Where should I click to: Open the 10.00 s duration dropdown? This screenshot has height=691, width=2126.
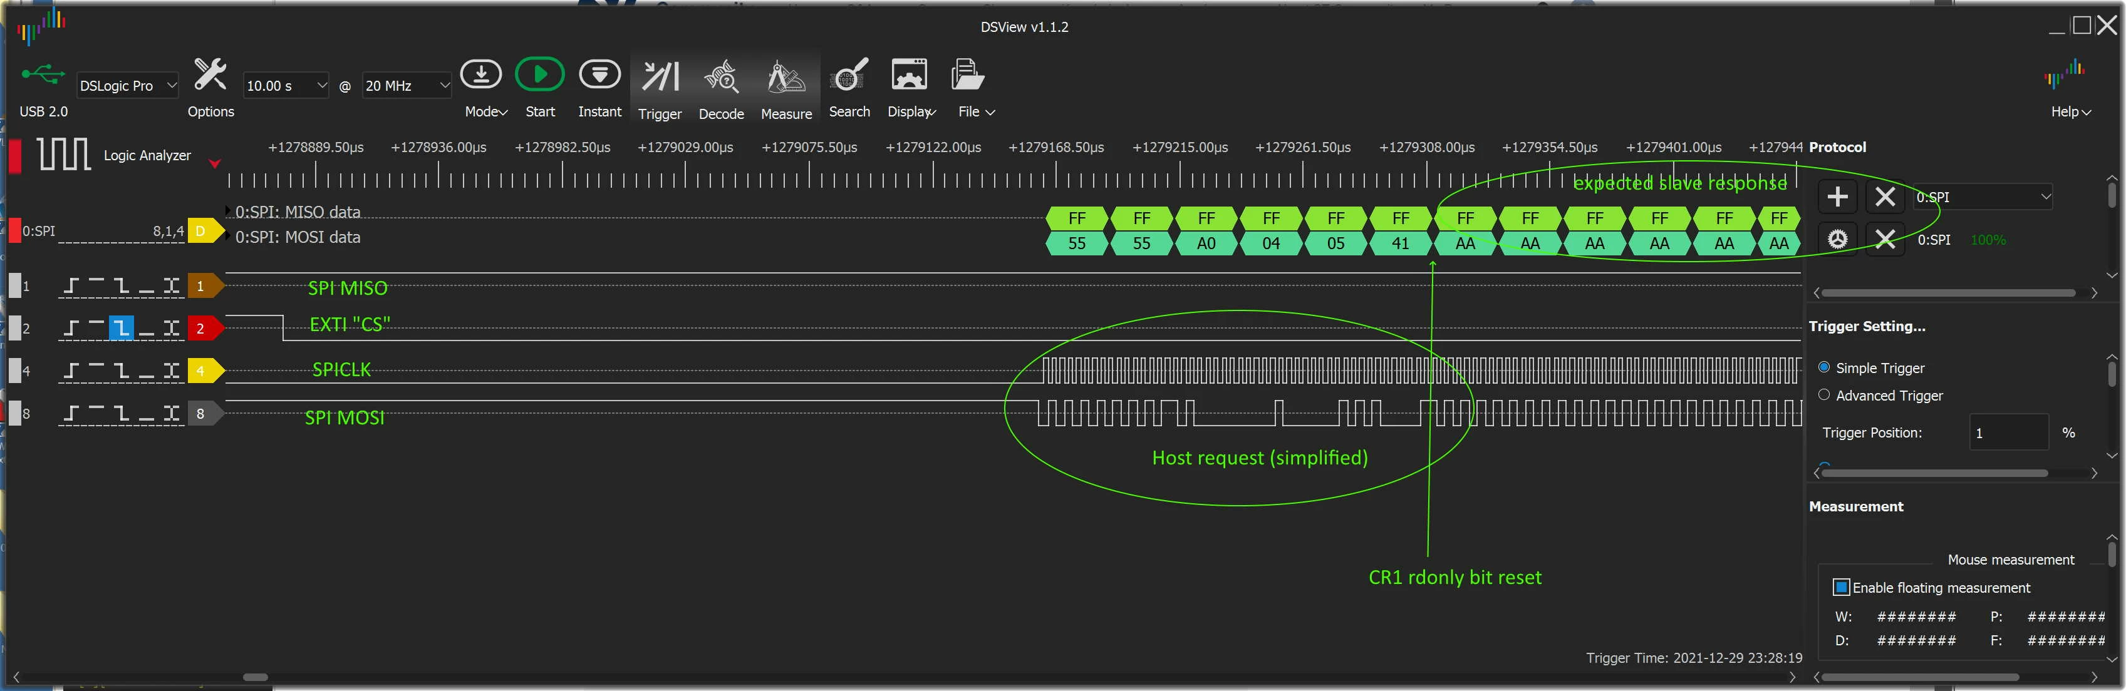tap(286, 86)
